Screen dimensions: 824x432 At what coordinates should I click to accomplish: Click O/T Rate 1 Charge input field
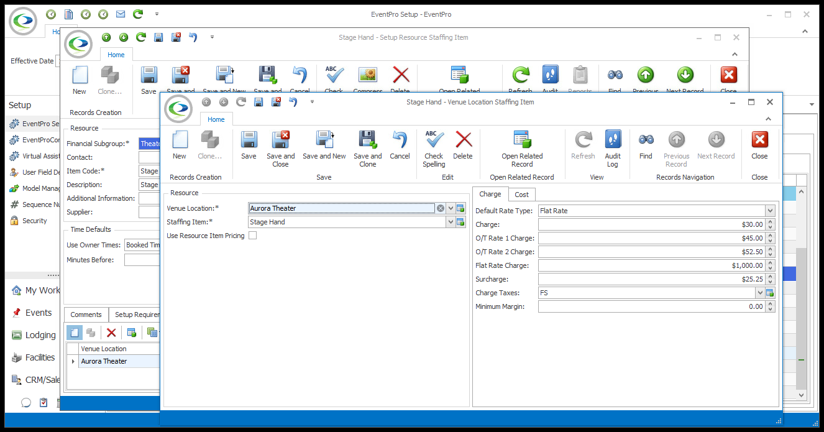[652, 238]
